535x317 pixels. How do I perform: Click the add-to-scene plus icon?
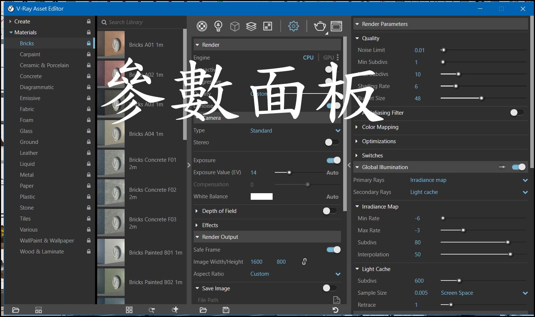(175, 310)
